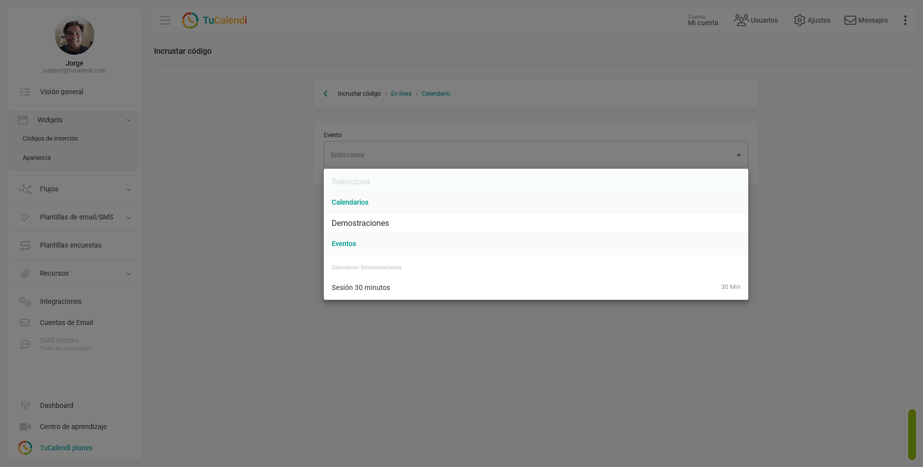Image resolution: width=923 pixels, height=467 pixels.
Task: Click the Integraciones gears icon
Action: (25, 301)
